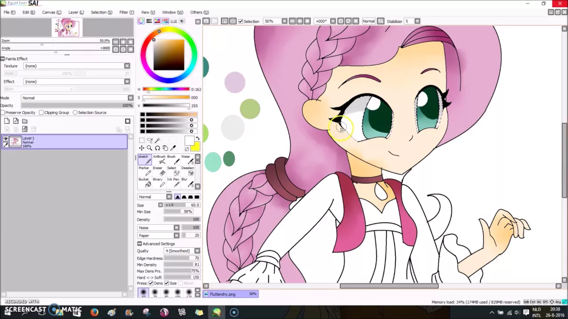Viewport: 568px width, 319px height.
Task: Click the Layer1 thumbnail in layer list
Action: (x=16, y=142)
